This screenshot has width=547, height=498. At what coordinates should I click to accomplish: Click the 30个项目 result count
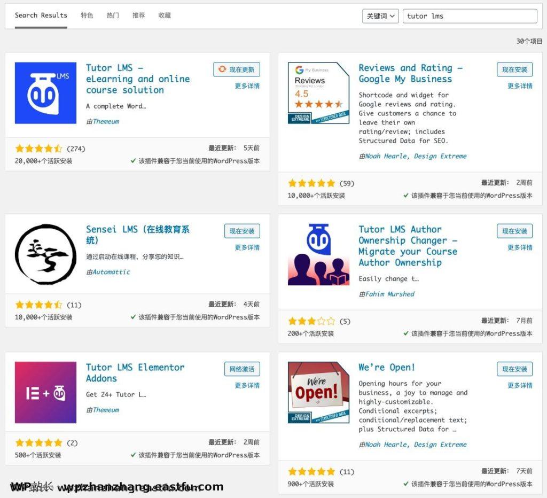529,41
